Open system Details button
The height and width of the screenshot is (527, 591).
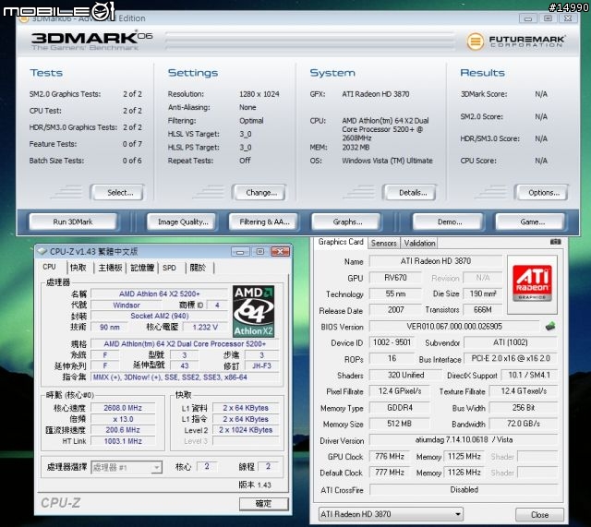point(412,193)
